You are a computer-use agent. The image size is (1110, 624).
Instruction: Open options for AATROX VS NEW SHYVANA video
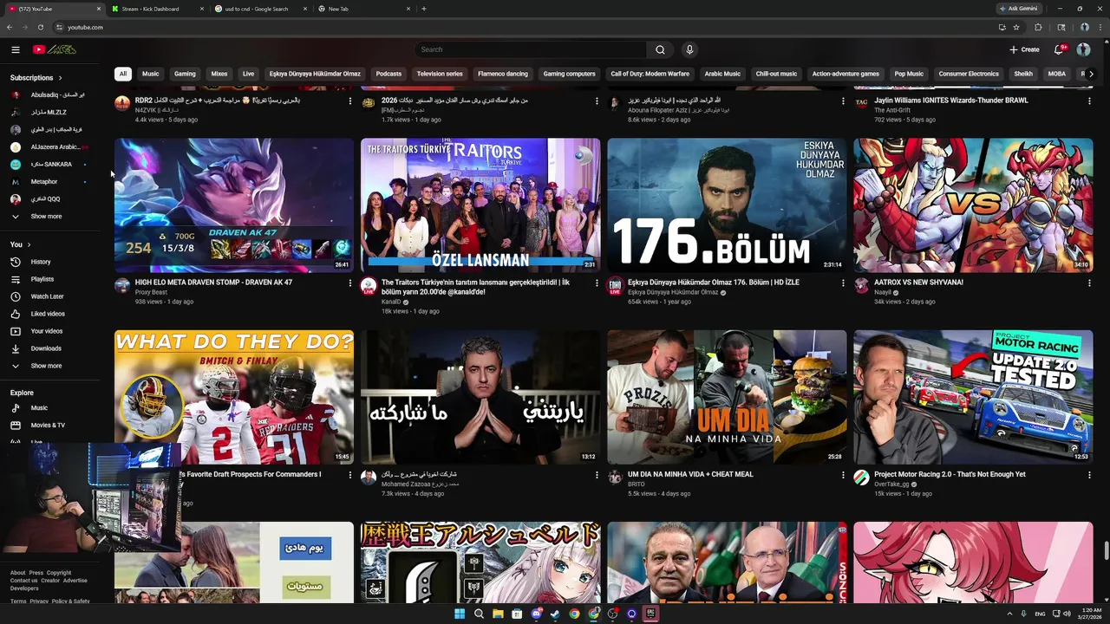[1089, 283]
